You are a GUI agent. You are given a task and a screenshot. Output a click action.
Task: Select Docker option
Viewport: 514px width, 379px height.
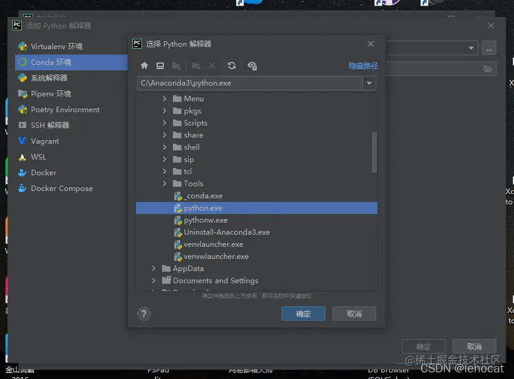pyautogui.click(x=71, y=173)
